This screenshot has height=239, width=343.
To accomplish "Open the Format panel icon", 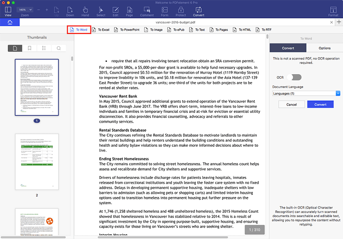I will pyautogui.click(x=333, y=11).
